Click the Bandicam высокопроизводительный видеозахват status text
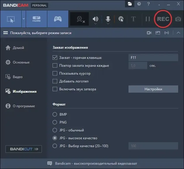The image size is (184, 169). [96, 163]
